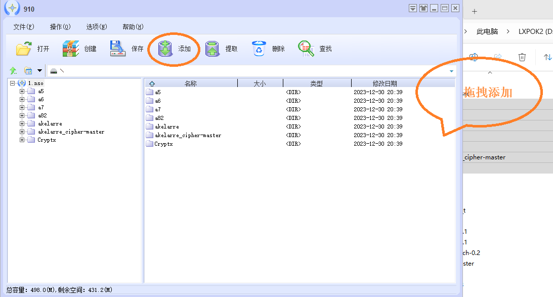
Task: Open new tab in File Explorer
Action: (x=475, y=11)
